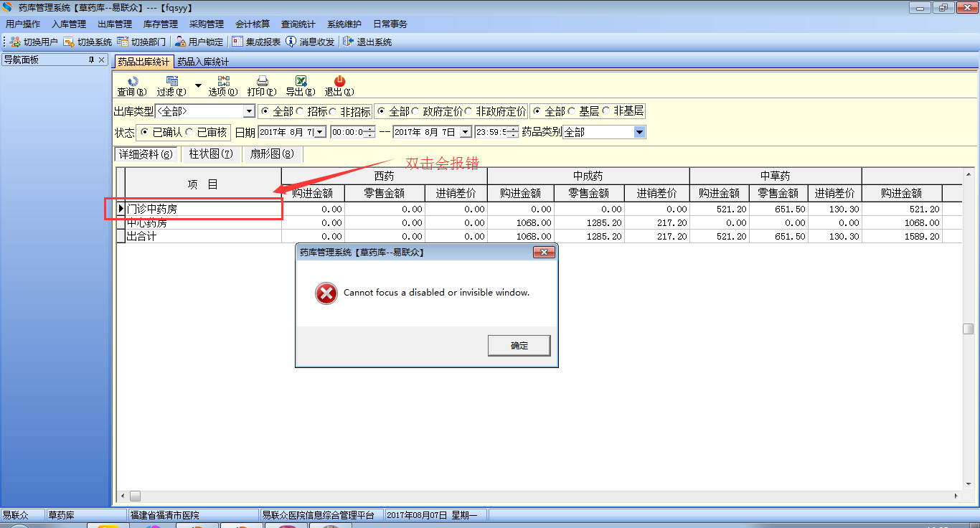The image size is (980, 528).
Task: Close the error dialog with X
Action: 545,253
